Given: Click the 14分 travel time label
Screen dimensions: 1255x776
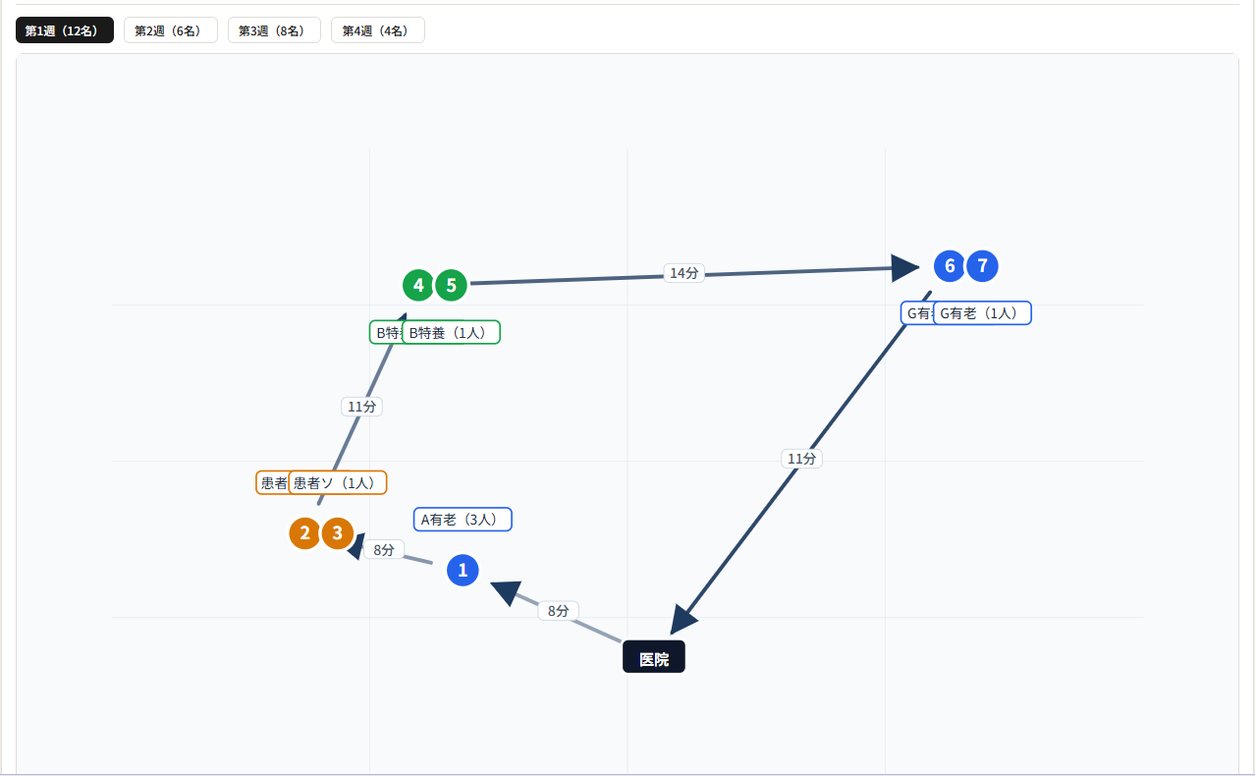Looking at the screenshot, I should (683, 273).
